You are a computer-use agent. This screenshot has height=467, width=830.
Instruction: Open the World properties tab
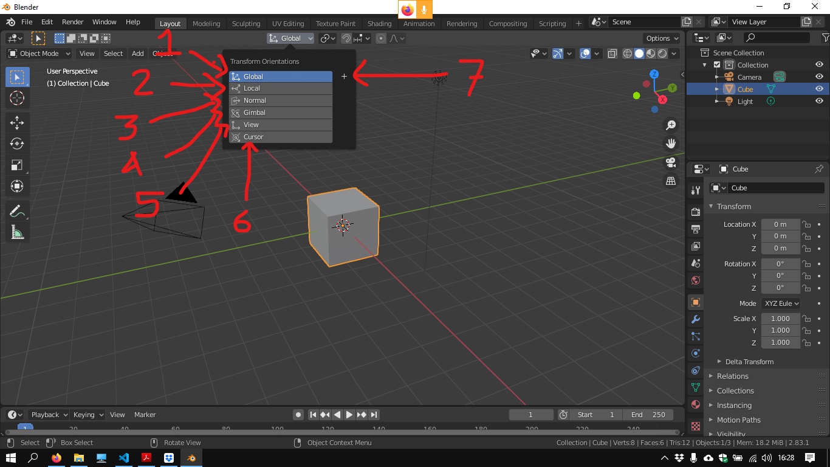[695, 280]
